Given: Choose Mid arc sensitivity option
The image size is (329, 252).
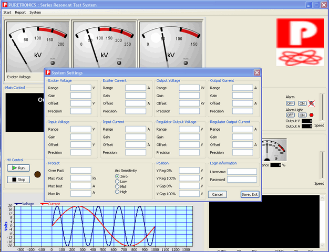Looking at the screenshot, I should (117, 186).
